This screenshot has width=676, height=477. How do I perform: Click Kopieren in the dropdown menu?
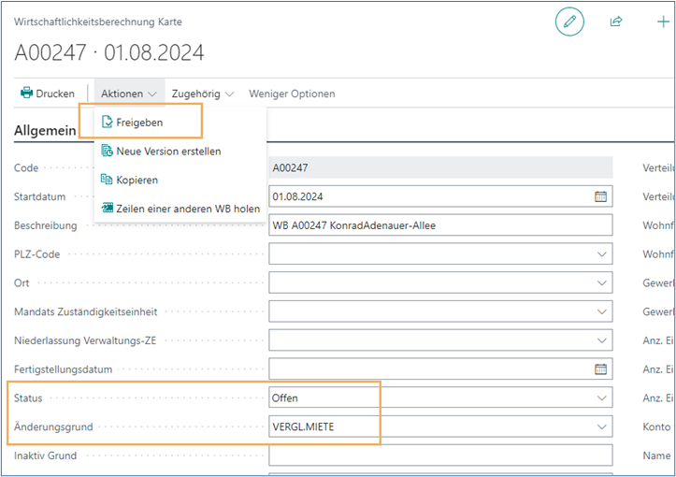click(x=136, y=180)
